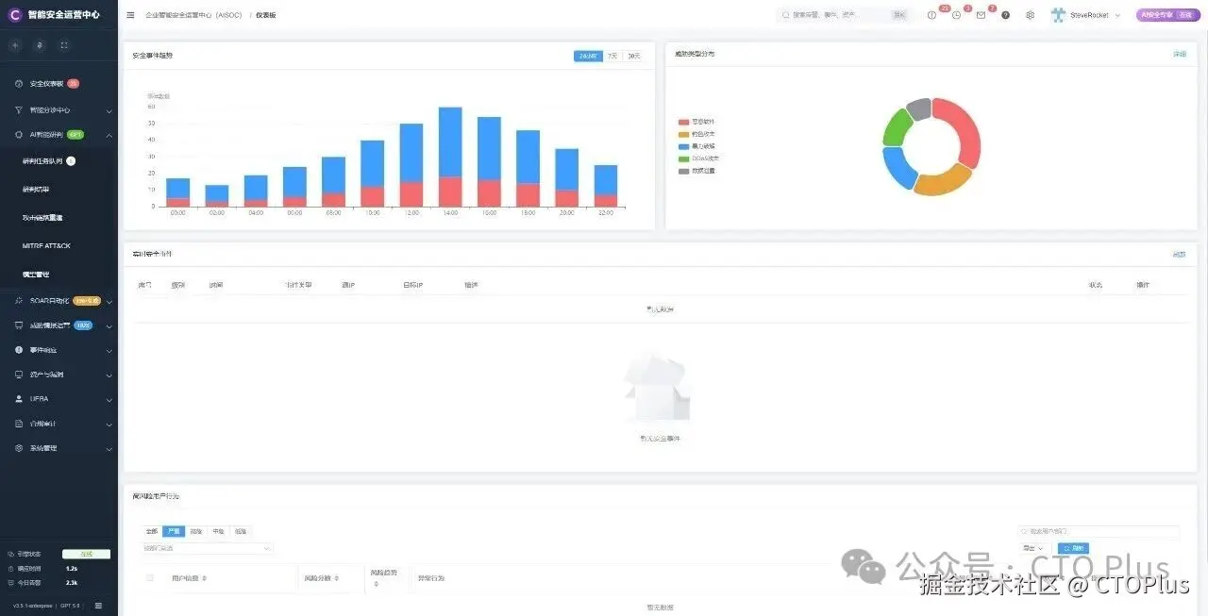
Task: Open 研判任务队列 submenu item
Action: 43,161
